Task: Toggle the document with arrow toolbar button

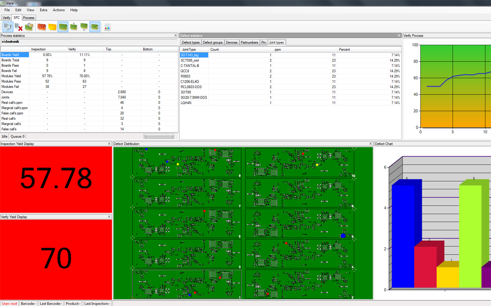Action: 8,27
